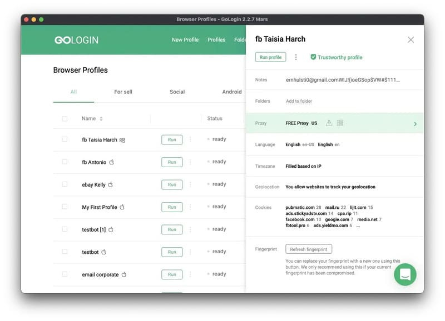The width and height of the screenshot is (445, 321).
Task: Open the chat support bubble
Action: click(x=405, y=274)
